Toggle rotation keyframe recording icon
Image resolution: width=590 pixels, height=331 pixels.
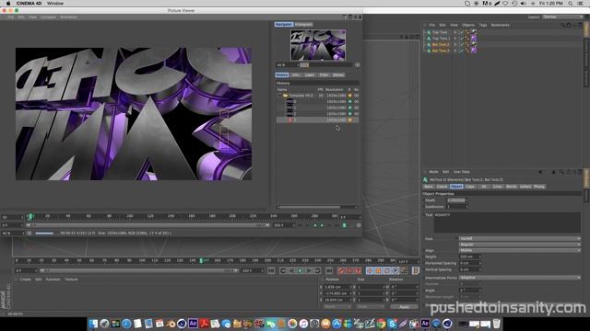click(387, 270)
